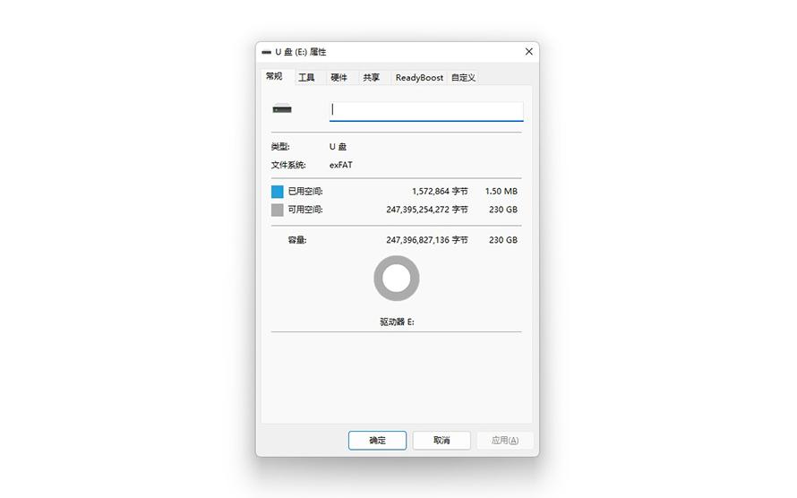The width and height of the screenshot is (797, 498).
Task: Click the 1.50 MB value
Action: point(501,192)
